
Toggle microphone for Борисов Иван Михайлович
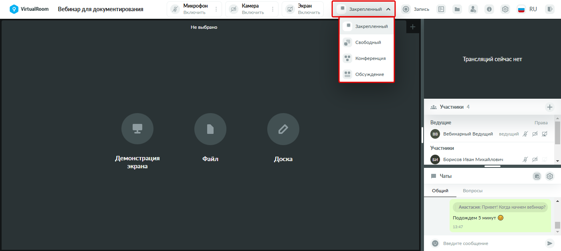[526, 159]
